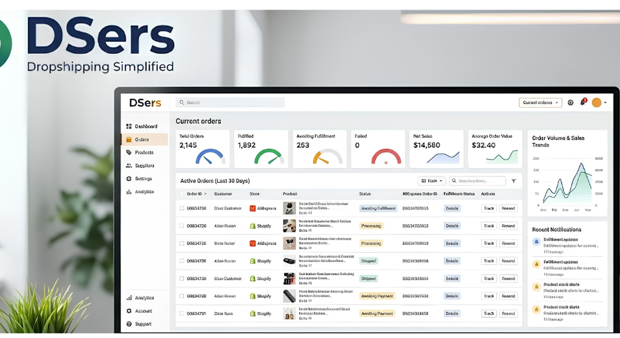Focus the top Search field
The height and width of the screenshot is (338, 620).
[x=230, y=103]
